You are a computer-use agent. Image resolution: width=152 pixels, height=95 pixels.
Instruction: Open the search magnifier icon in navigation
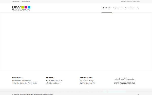(x=138, y=8)
